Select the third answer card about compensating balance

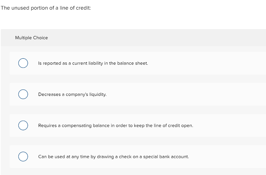pos(138,125)
